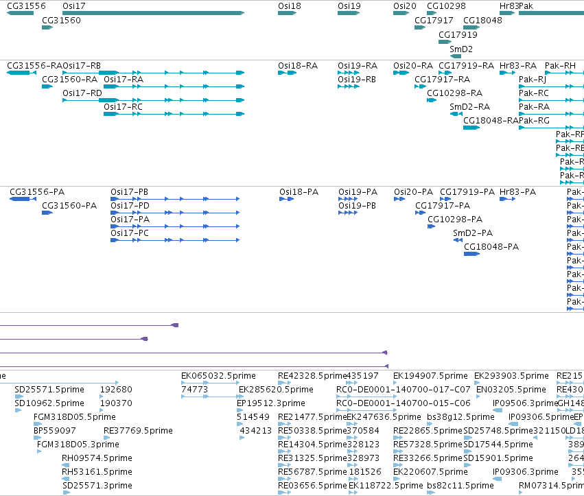Select protein Osi17-PB
584x496 pixels.
point(129,192)
